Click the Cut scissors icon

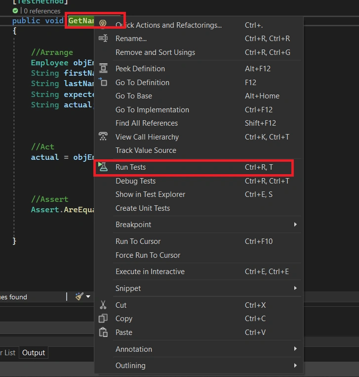[103, 305]
